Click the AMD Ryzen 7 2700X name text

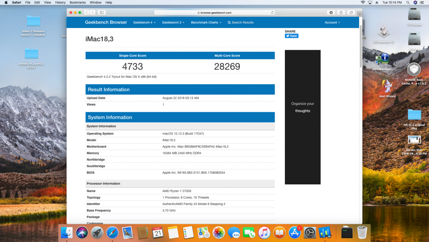[177, 191]
